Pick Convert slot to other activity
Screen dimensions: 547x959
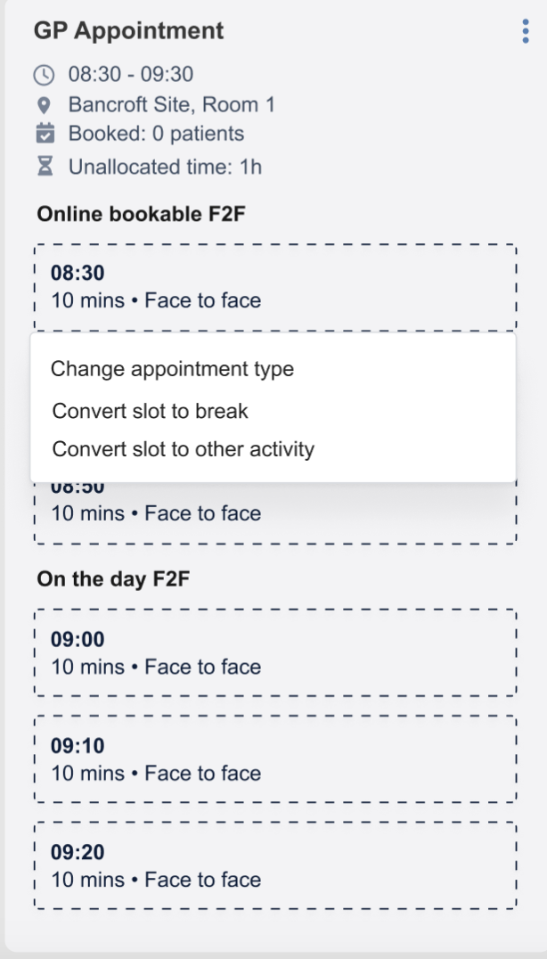tap(183, 448)
